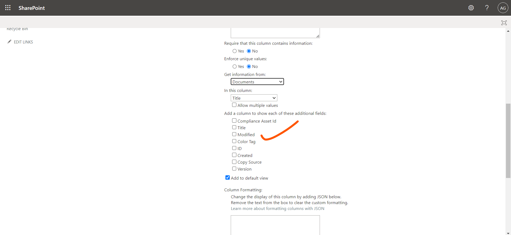Click the SharePoint home title
Screen dimensions: 511x235
coord(31,8)
